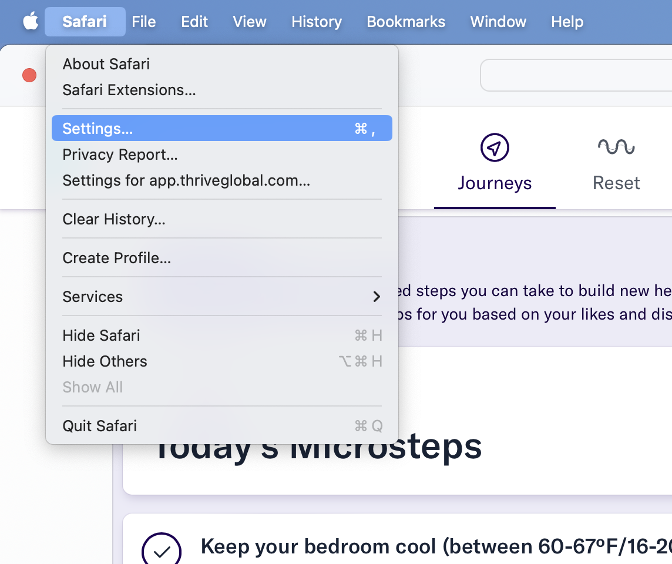This screenshot has width=672, height=564.
Task: Open the Help menu
Action: (x=567, y=21)
